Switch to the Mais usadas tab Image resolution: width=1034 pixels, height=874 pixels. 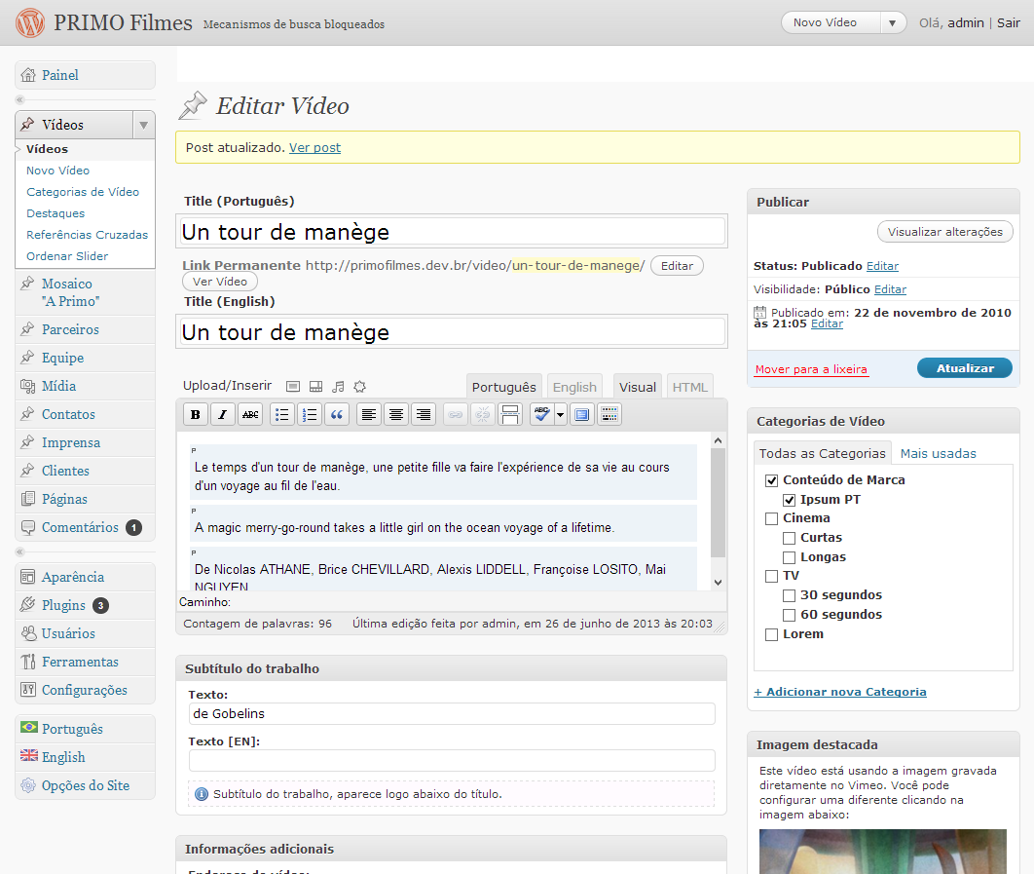coord(938,453)
